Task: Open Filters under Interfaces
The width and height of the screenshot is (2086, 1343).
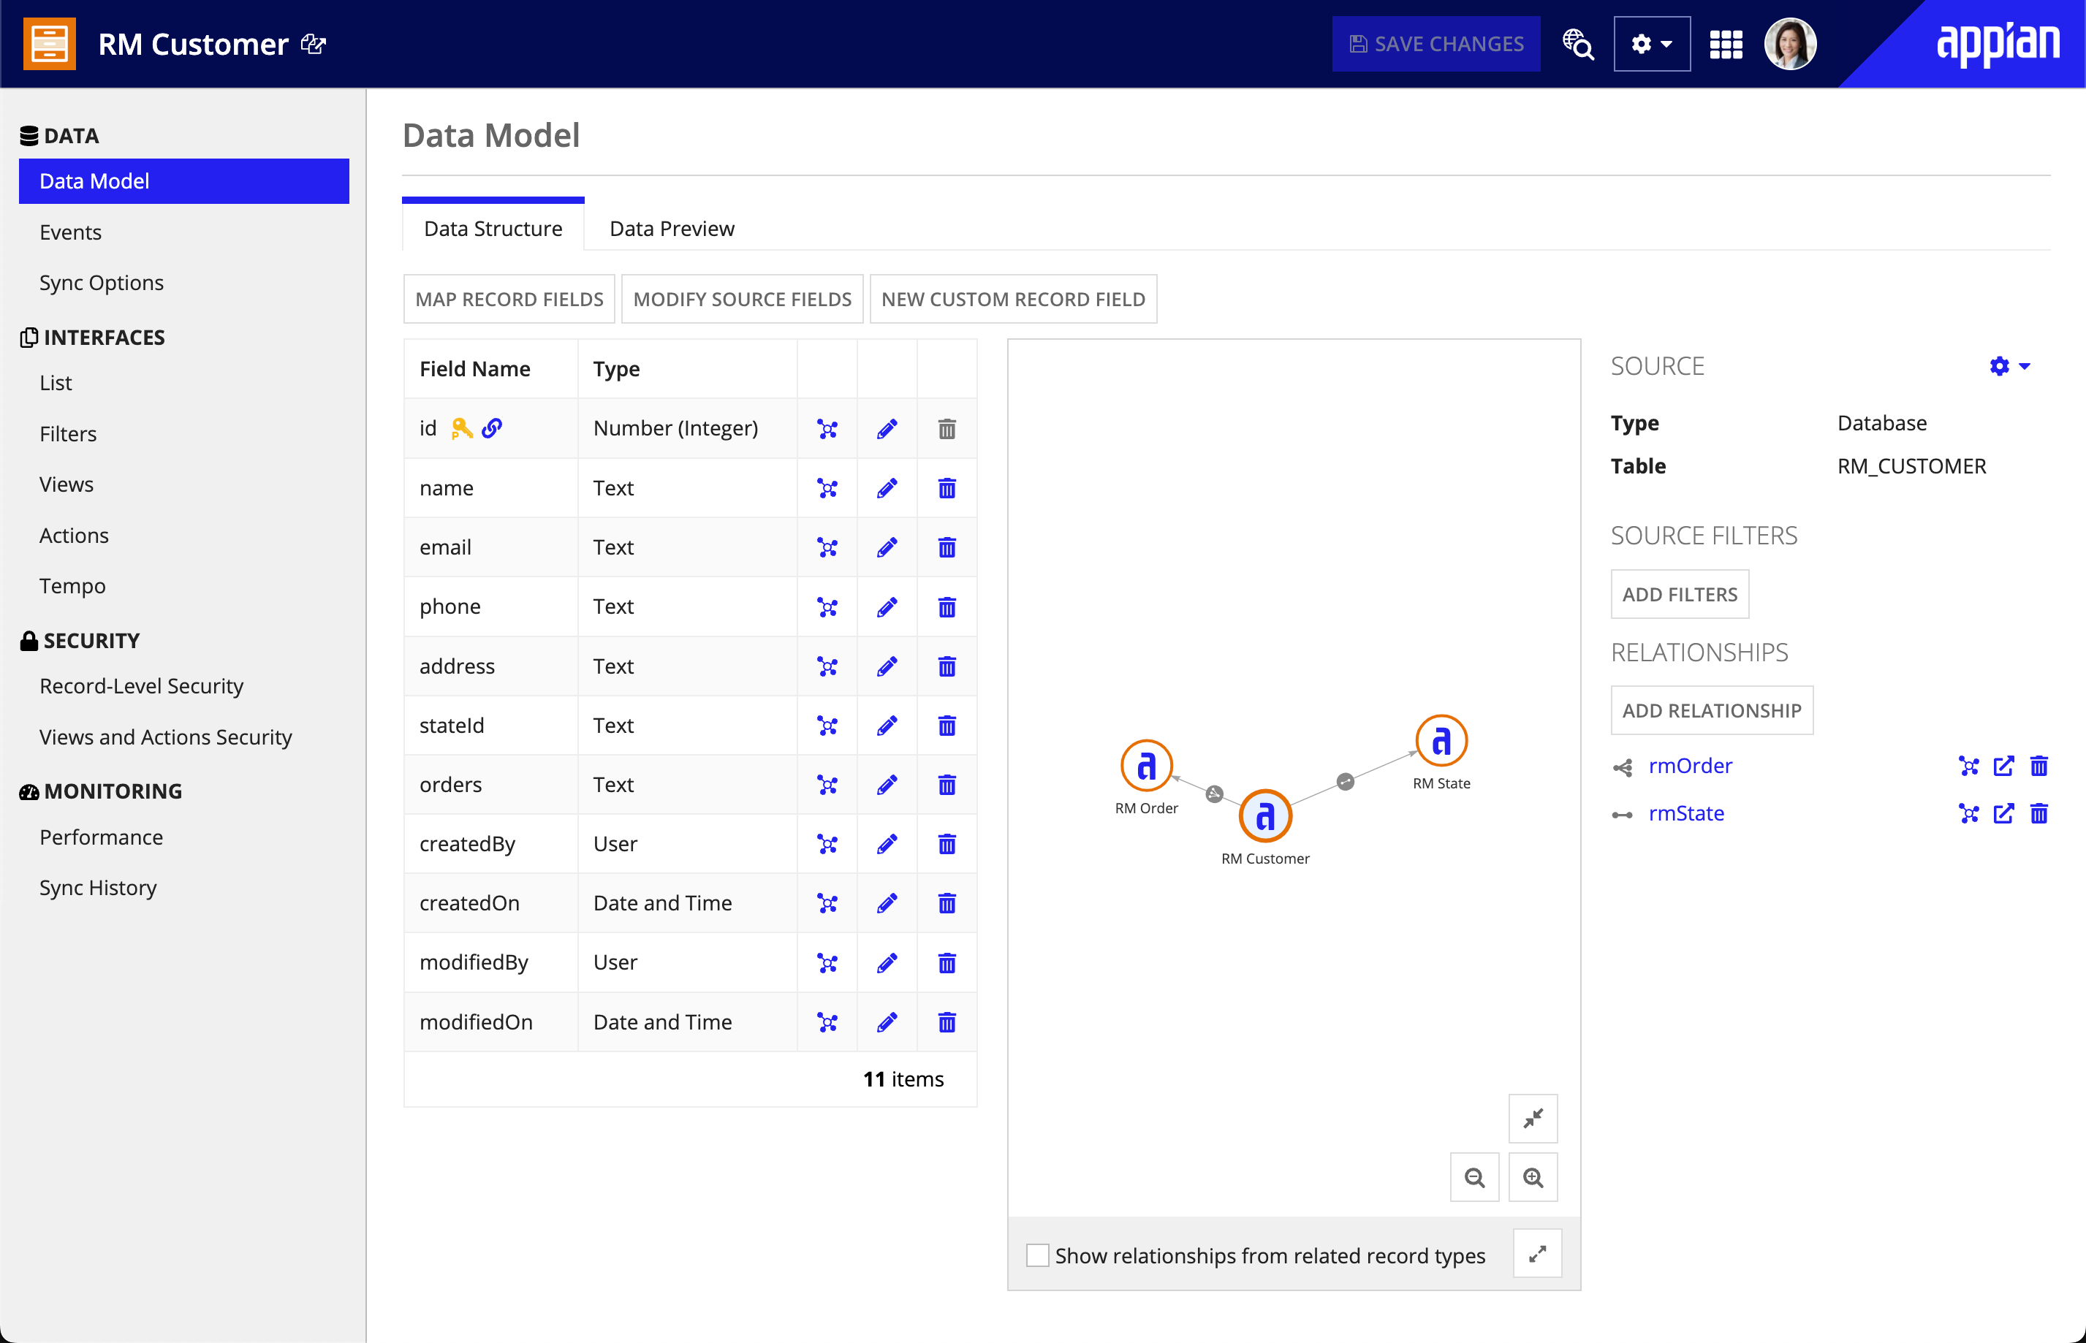Action: point(68,433)
